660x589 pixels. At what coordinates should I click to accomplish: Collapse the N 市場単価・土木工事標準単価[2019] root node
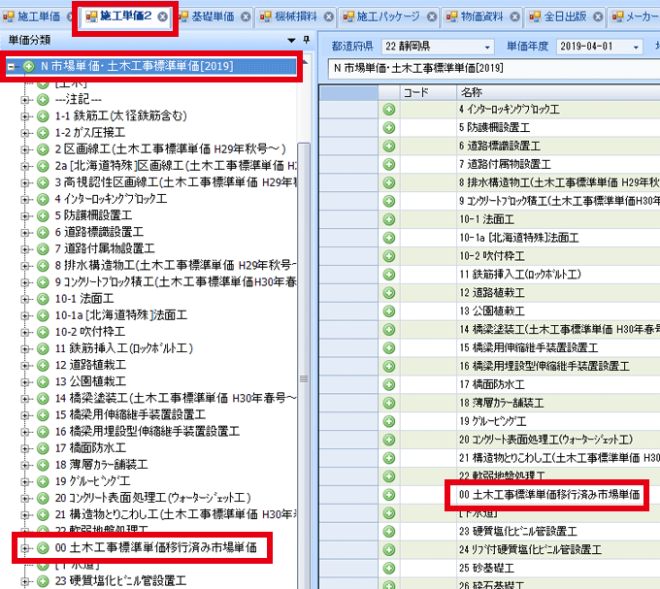[x=11, y=66]
